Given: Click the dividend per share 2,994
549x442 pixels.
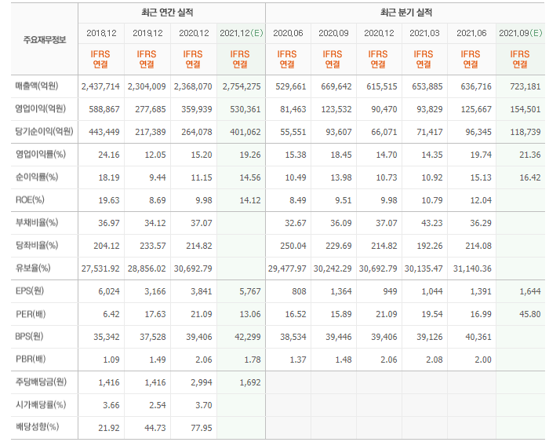Looking at the screenshot, I should pos(202,383).
